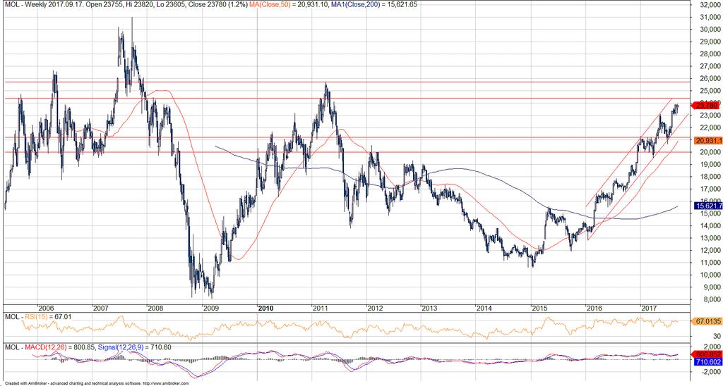
Task: Click the 10,000 price axis label
Action: [x=709, y=275]
